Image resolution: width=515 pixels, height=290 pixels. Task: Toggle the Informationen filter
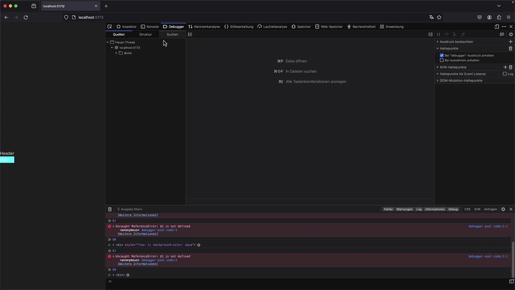pyautogui.click(x=435, y=209)
